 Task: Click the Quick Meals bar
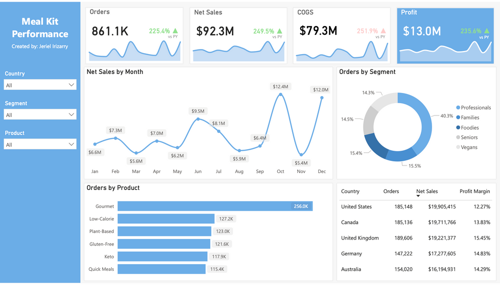(x=161, y=269)
